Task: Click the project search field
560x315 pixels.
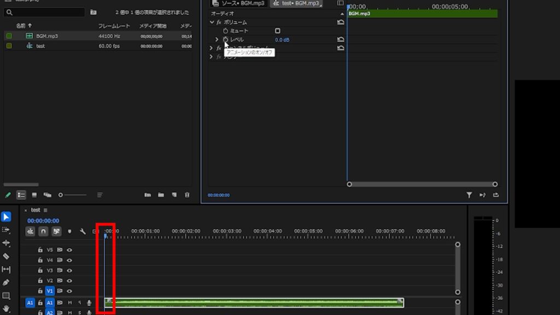Action: click(x=44, y=12)
